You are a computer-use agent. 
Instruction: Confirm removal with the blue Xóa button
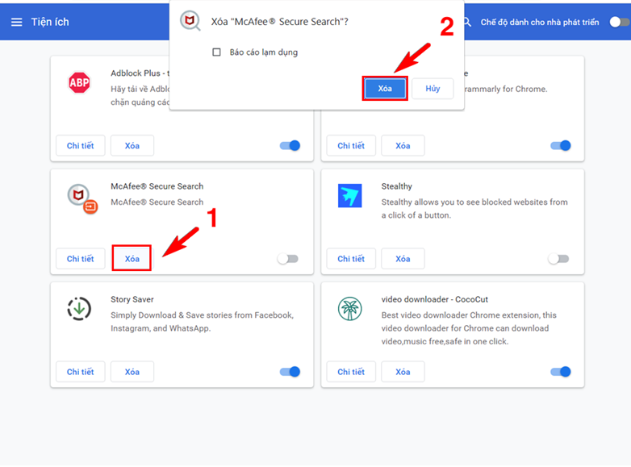click(x=385, y=89)
